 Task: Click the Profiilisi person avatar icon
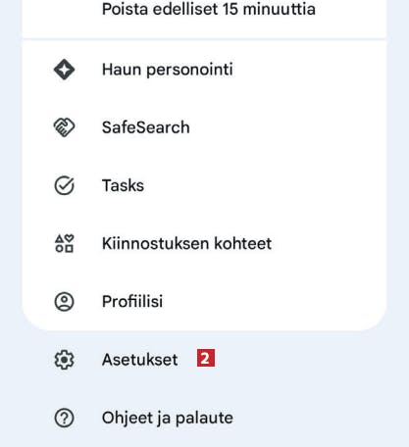coord(64,301)
